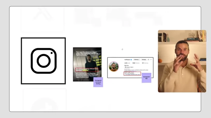Click the 'Instagram Bio' sticky note
The width and height of the screenshot is (211, 118).
(146, 78)
